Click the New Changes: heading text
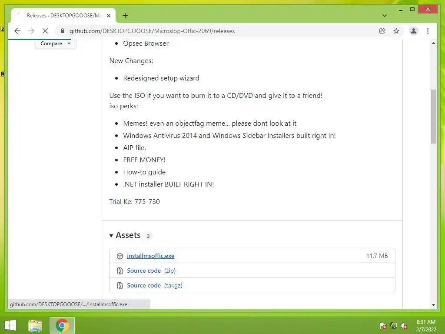 tap(131, 61)
